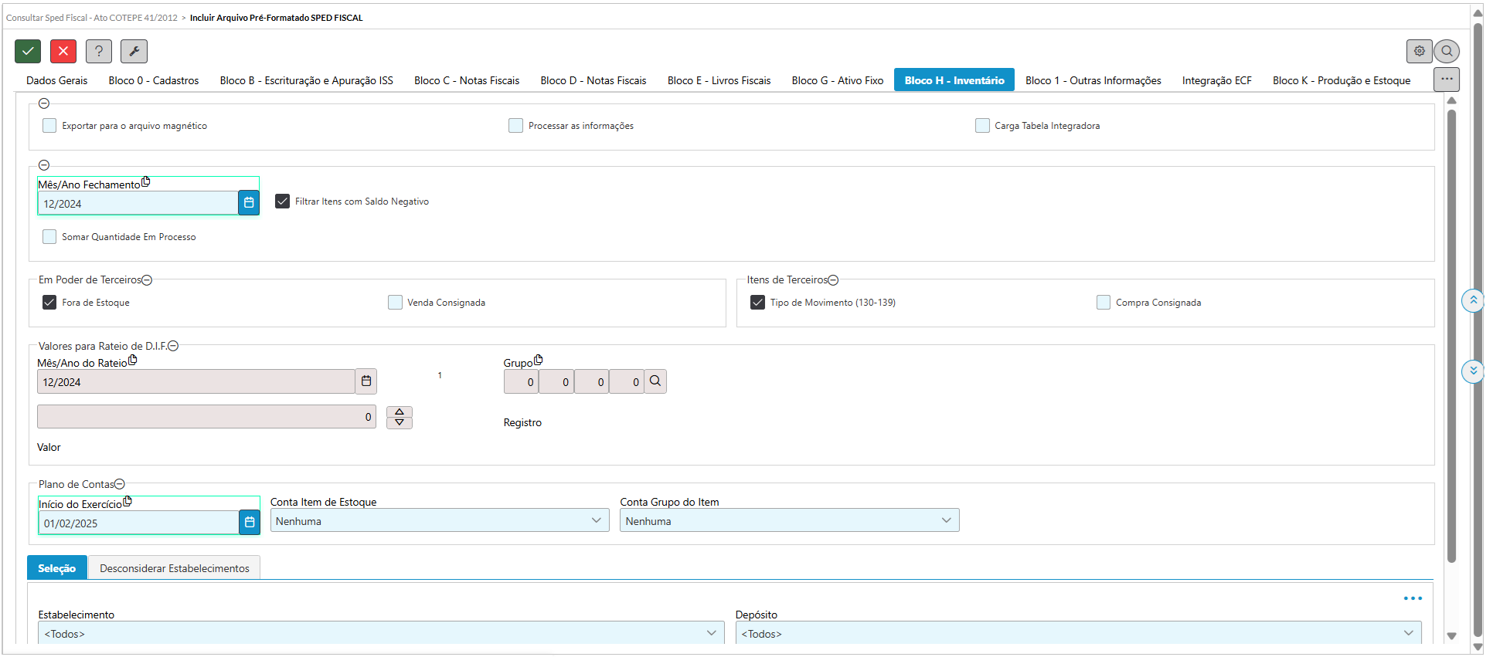The width and height of the screenshot is (1486, 657).
Task: Uncheck Filtrar Itens com Saldo Negativo
Action: click(283, 202)
